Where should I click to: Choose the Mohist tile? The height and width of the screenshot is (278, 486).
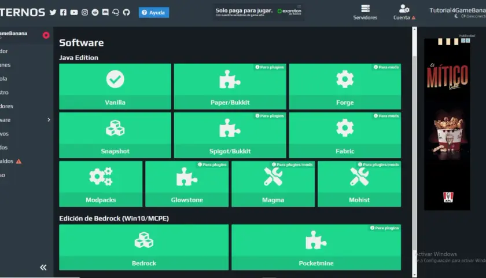[359, 184]
